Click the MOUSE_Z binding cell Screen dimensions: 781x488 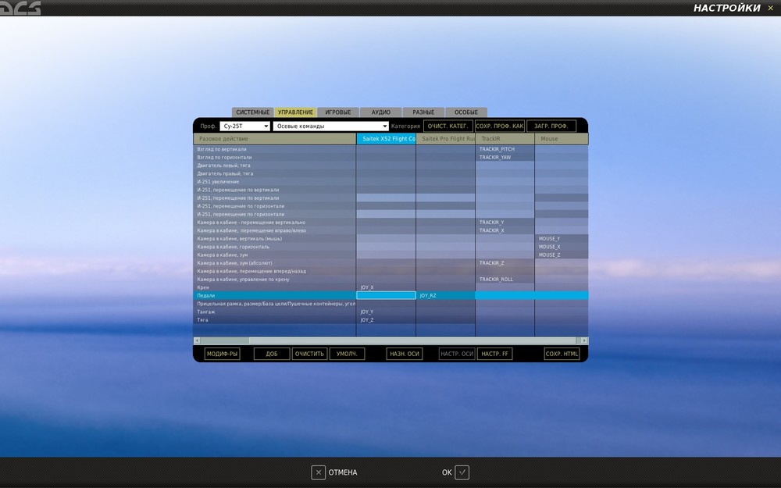[x=562, y=255]
